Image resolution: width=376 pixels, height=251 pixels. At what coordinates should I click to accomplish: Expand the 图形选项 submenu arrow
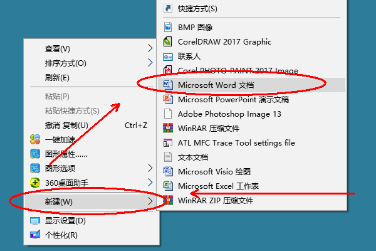[150, 168]
